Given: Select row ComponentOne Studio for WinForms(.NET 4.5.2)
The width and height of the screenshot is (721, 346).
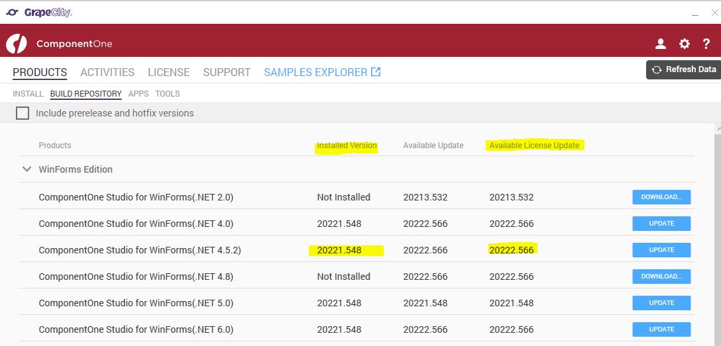Looking at the screenshot, I should (357, 250).
